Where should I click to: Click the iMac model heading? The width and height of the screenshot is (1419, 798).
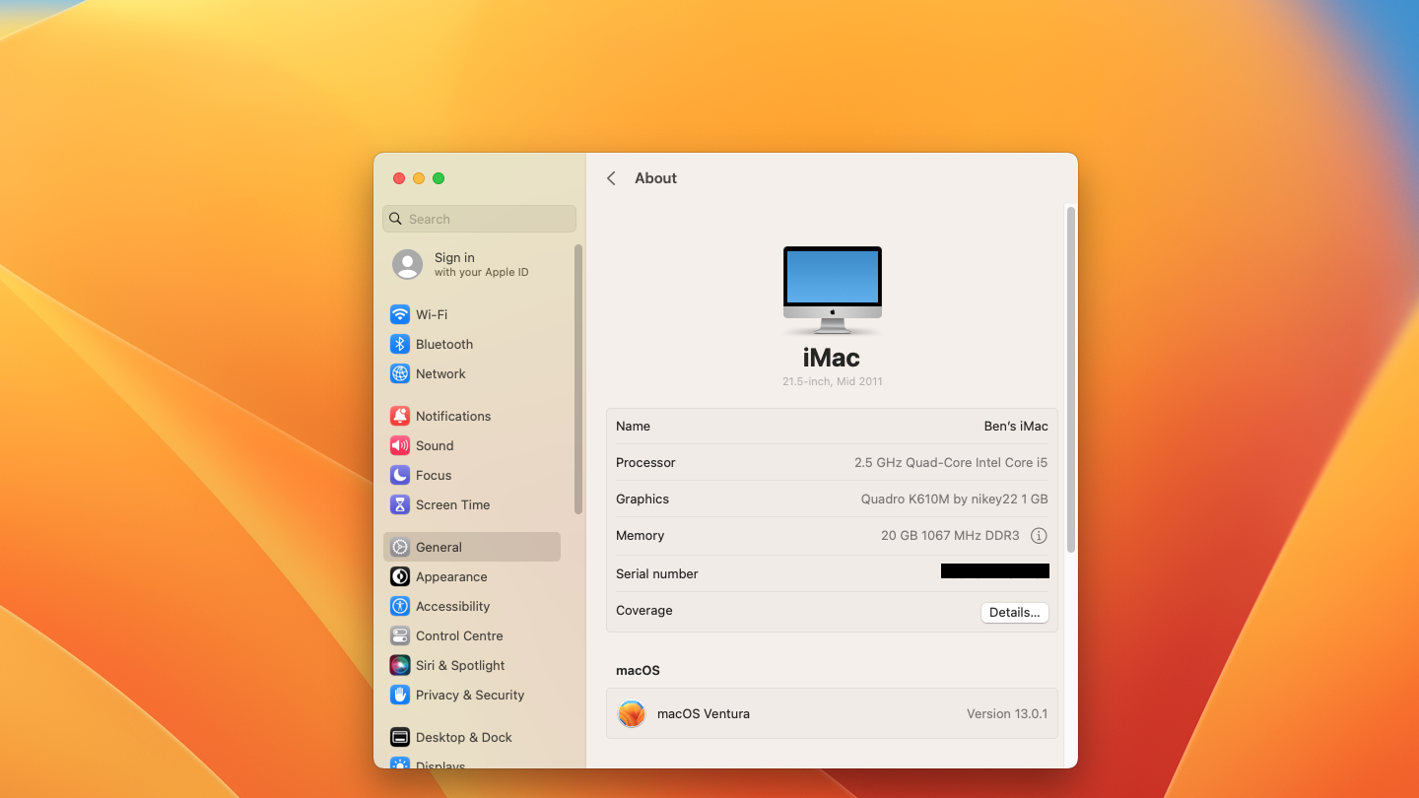click(832, 357)
